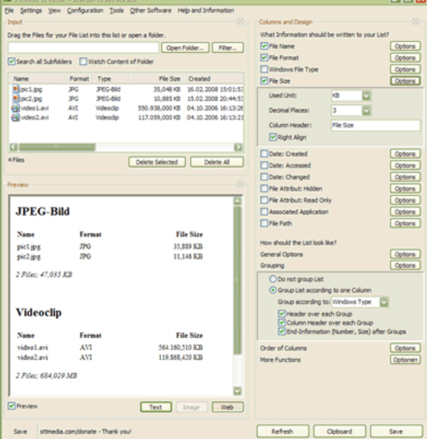This screenshot has width=427, height=439.
Task: Click the preview vertical scrollbar thumb
Action: (x=237, y=281)
